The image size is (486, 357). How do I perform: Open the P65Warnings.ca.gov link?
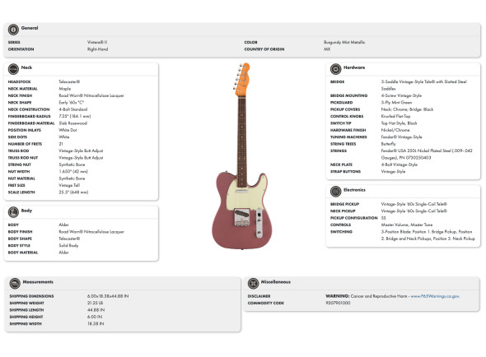pyautogui.click(x=435, y=296)
